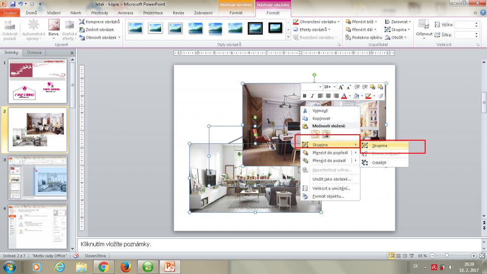Open the Barva color tool
Image resolution: width=487 pixels, height=274 pixels.
click(53, 30)
